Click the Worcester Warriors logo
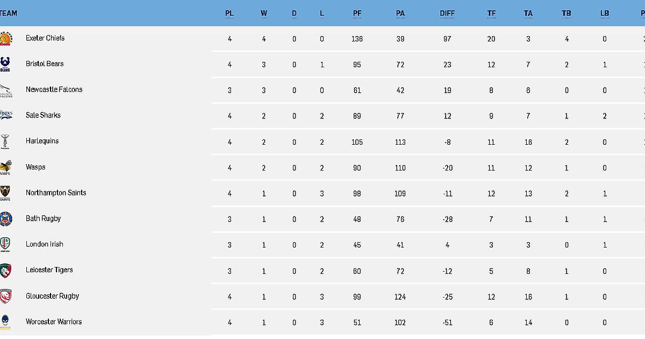This screenshot has height=339, width=645. point(5,322)
